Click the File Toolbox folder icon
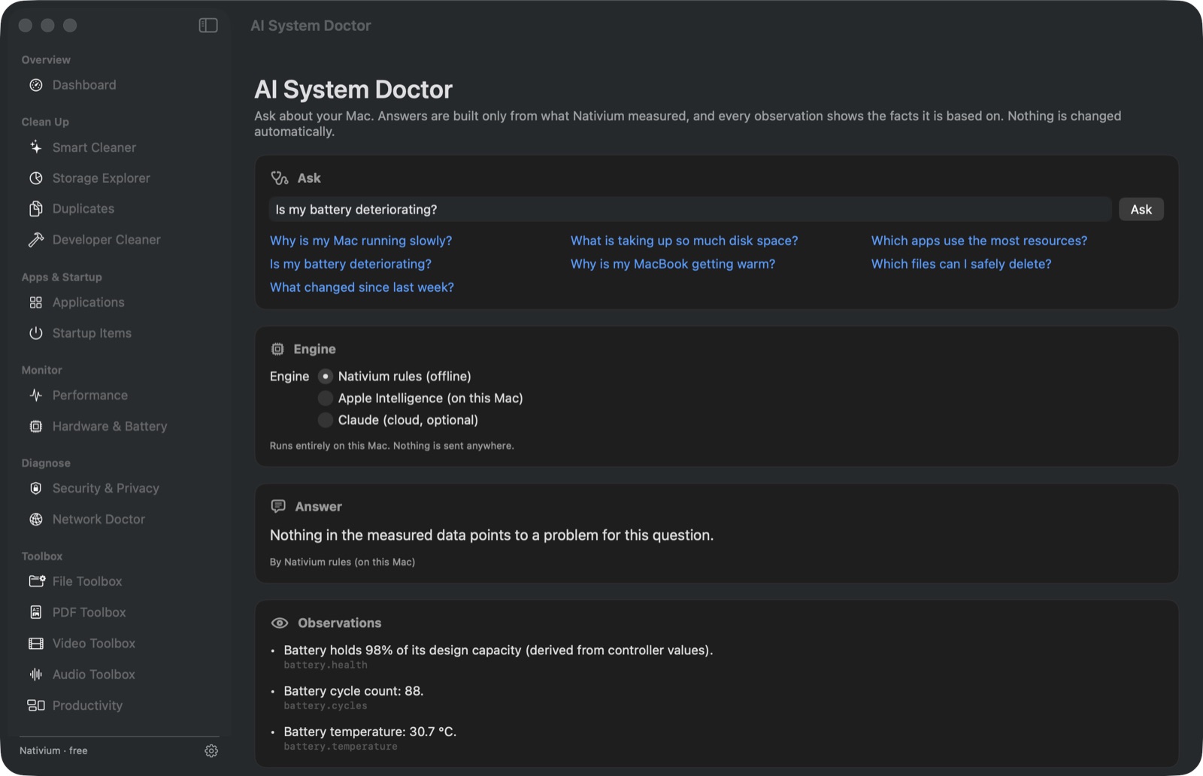The image size is (1203, 776). coord(36,581)
